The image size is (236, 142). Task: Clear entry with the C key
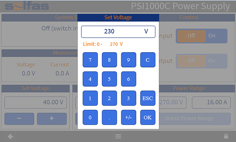(x=147, y=60)
